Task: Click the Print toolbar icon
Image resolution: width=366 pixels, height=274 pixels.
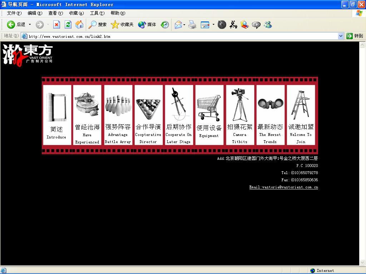Action: click(x=192, y=25)
